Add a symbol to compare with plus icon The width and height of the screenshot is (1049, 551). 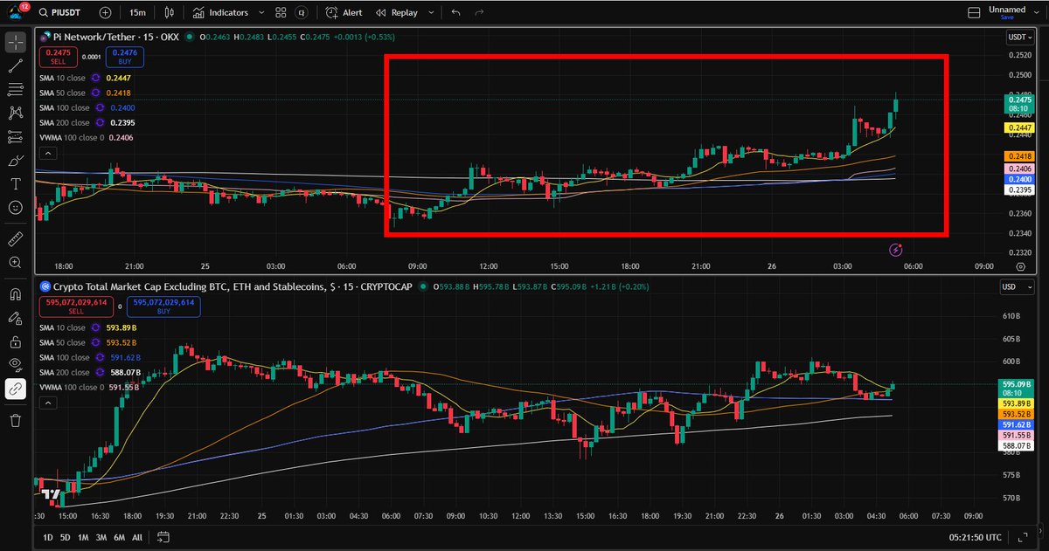click(x=106, y=13)
